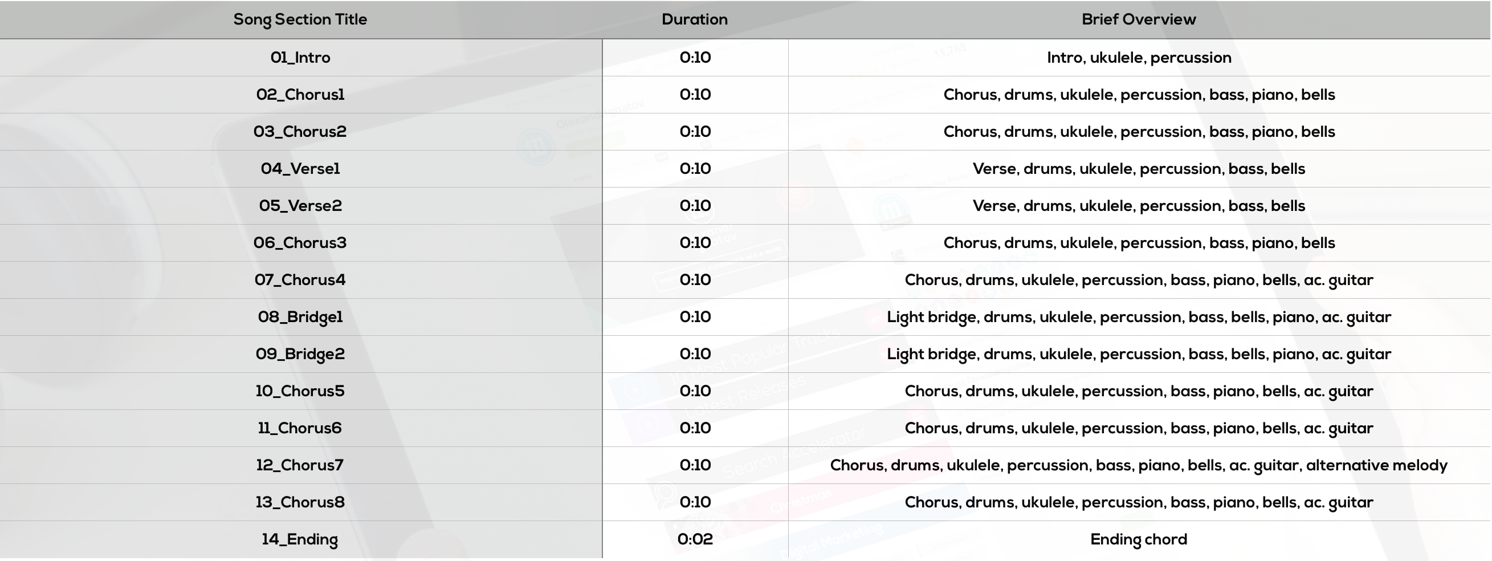
Task: Click the overview mentioning 'alternative melody'
Action: tap(1139, 466)
